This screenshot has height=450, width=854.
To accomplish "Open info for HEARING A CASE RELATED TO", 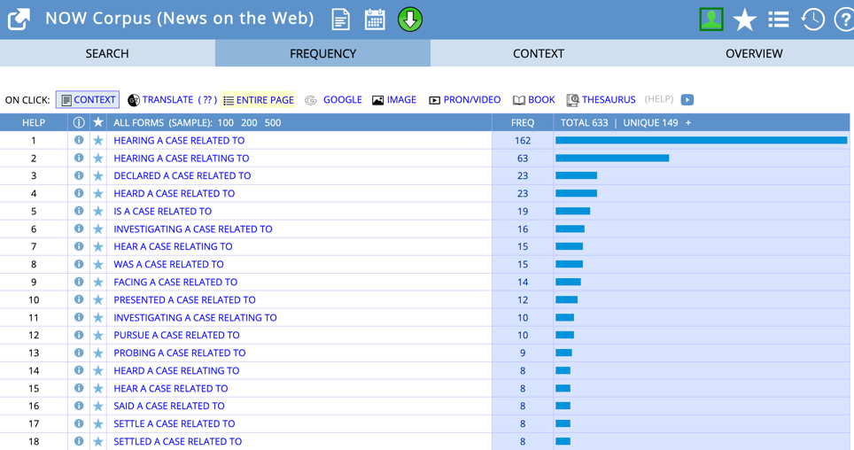I will click(79, 140).
